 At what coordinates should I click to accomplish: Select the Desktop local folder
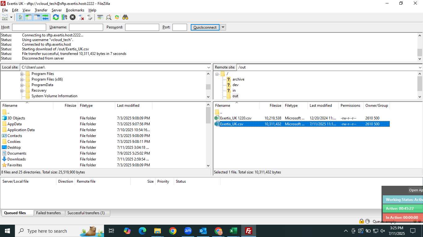click(x=14, y=148)
